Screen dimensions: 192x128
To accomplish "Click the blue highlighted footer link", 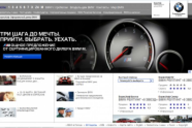I will [x=91, y=125].
